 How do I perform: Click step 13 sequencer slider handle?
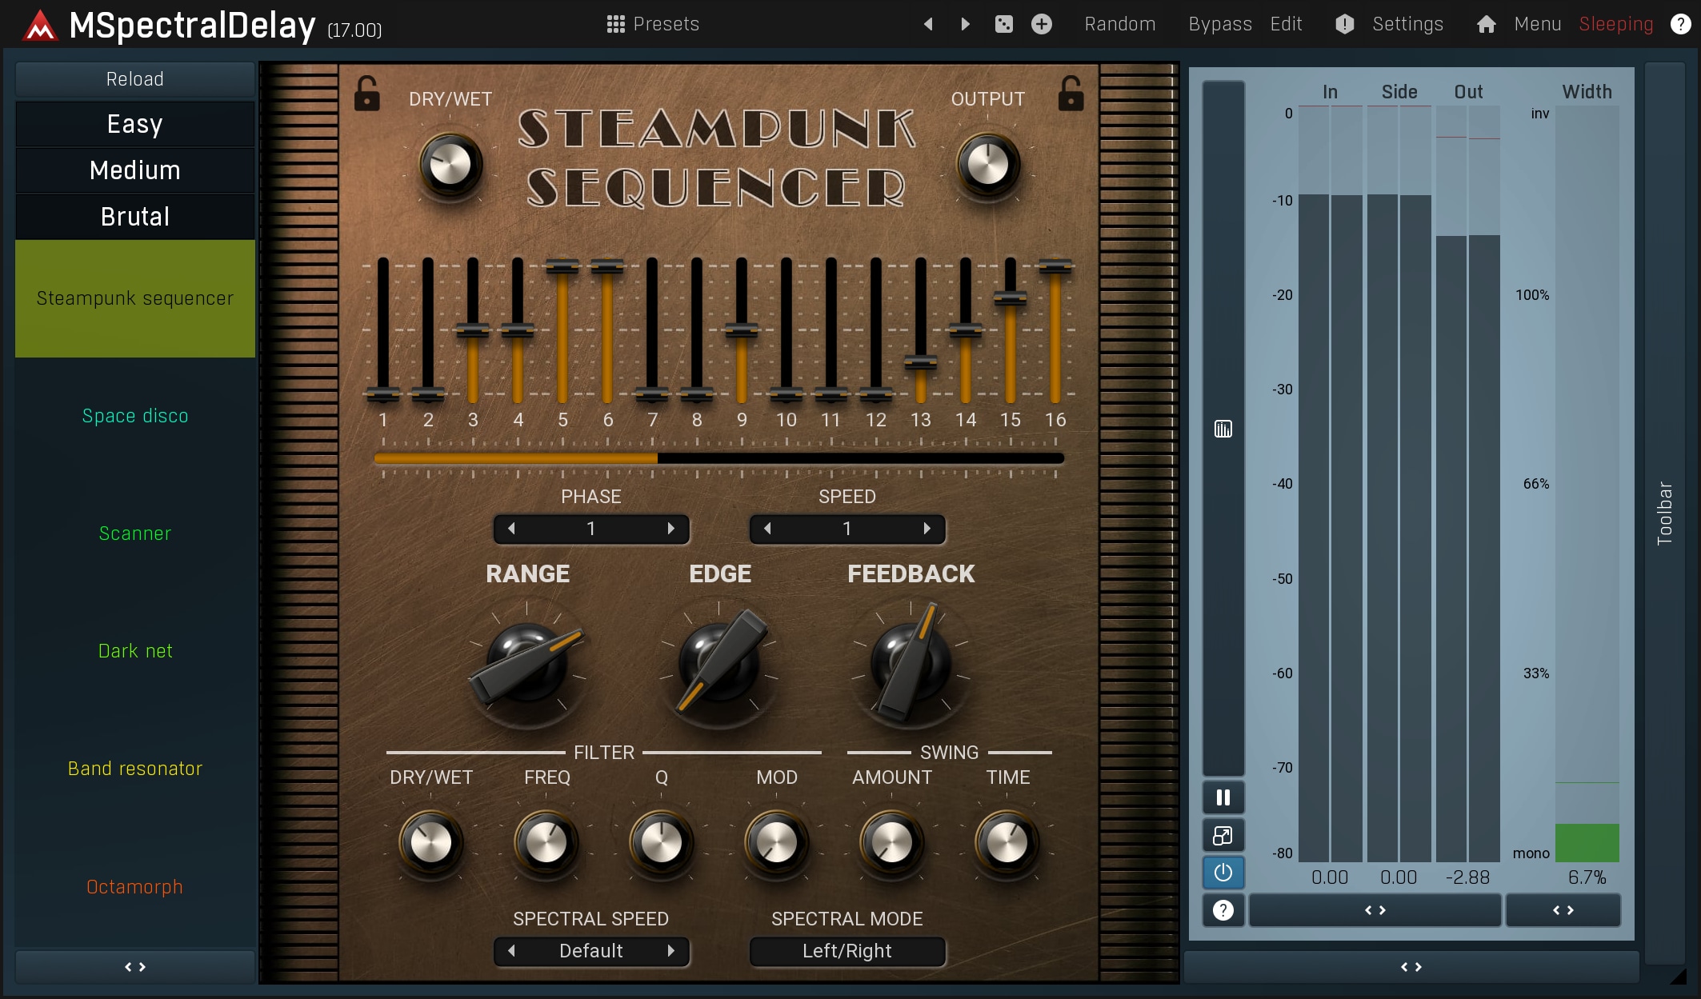(920, 362)
